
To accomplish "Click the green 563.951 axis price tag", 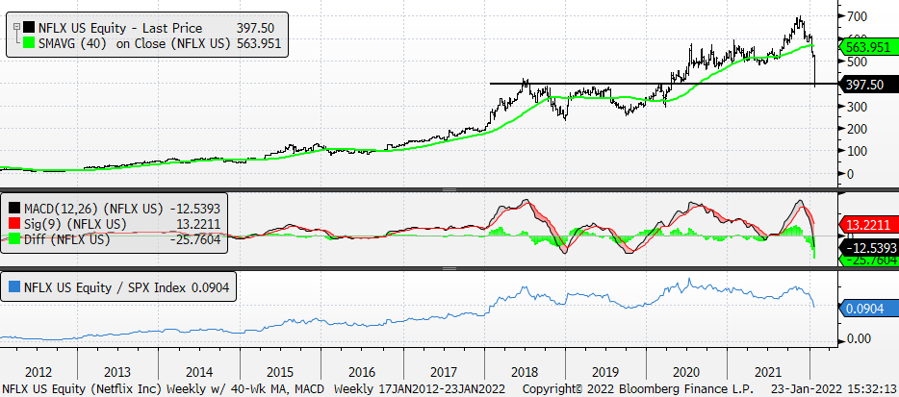I will point(868,47).
